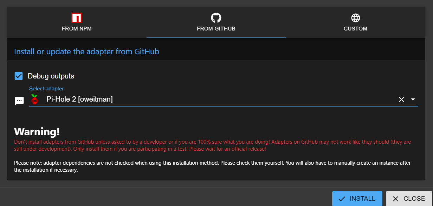Expand the adapter list dropdown arrow

click(x=413, y=99)
